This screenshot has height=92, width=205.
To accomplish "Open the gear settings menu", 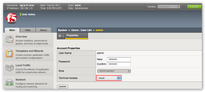I will (61, 36).
